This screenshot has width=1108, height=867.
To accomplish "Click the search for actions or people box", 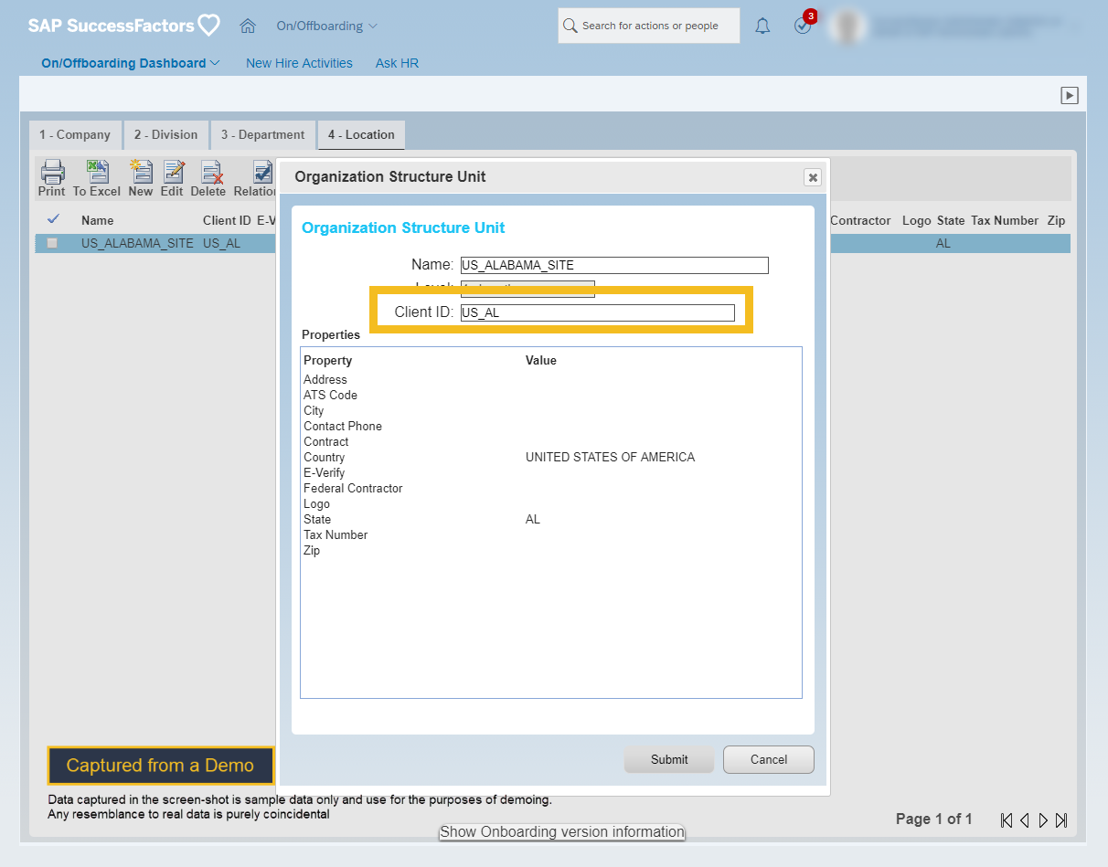I will coord(649,26).
